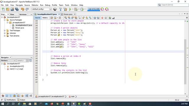Open the Debug menu

[x=48, y=5]
